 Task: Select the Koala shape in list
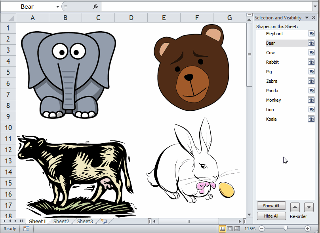pos(271,119)
